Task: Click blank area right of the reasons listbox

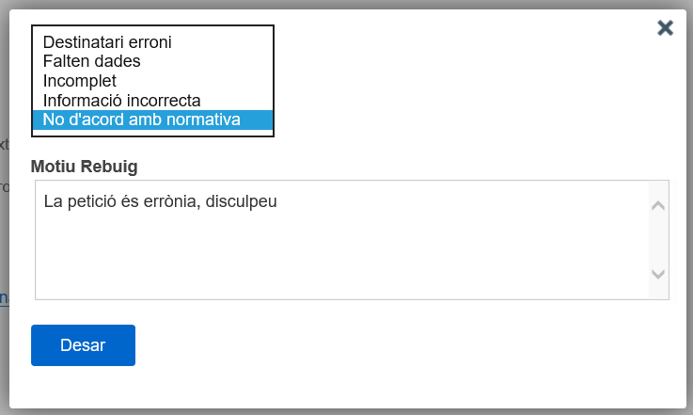Action: pyautogui.click(x=451, y=85)
